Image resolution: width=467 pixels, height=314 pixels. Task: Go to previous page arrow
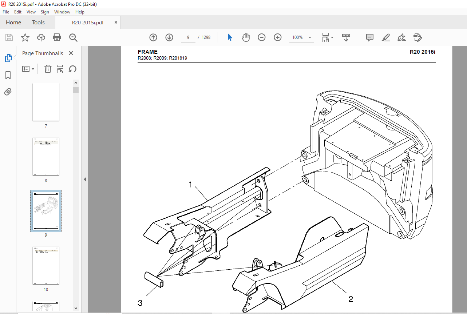(153, 37)
